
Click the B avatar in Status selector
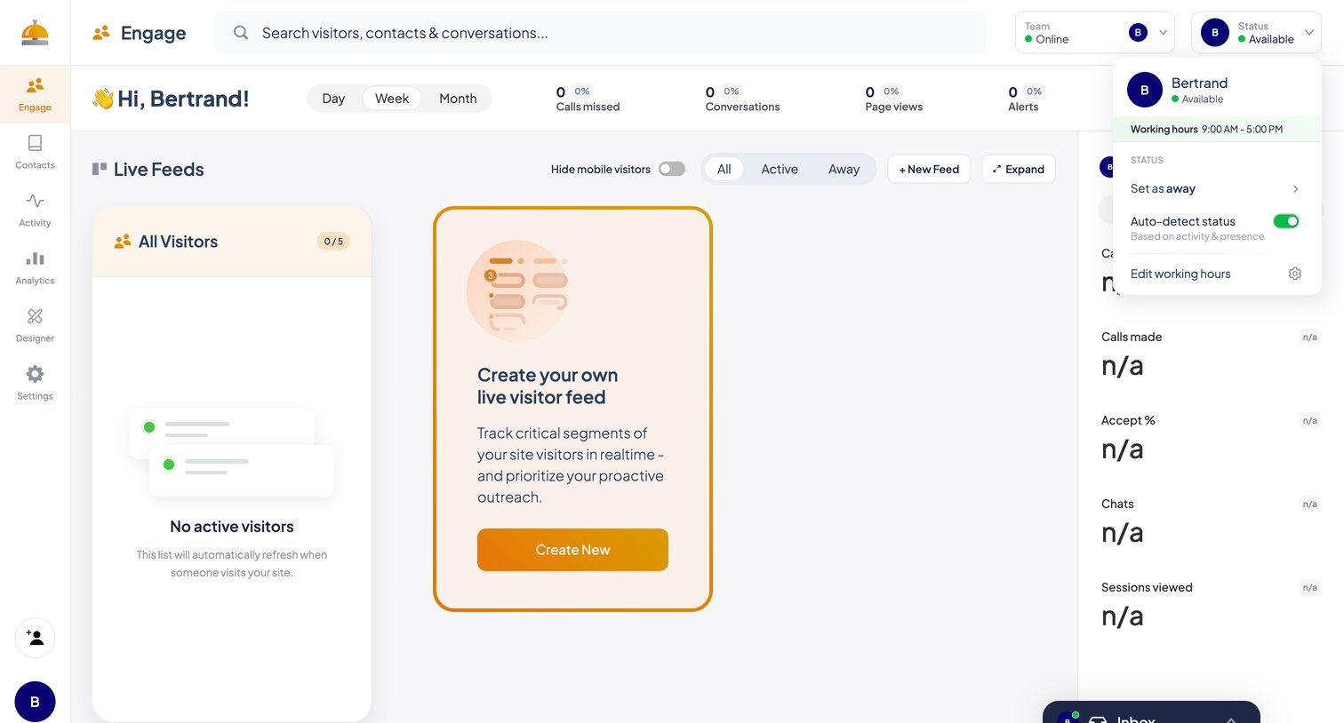[x=1214, y=33]
